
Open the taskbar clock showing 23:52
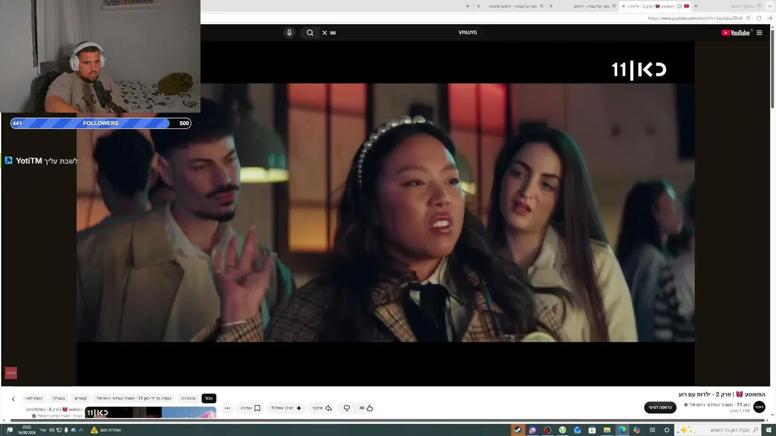27,430
